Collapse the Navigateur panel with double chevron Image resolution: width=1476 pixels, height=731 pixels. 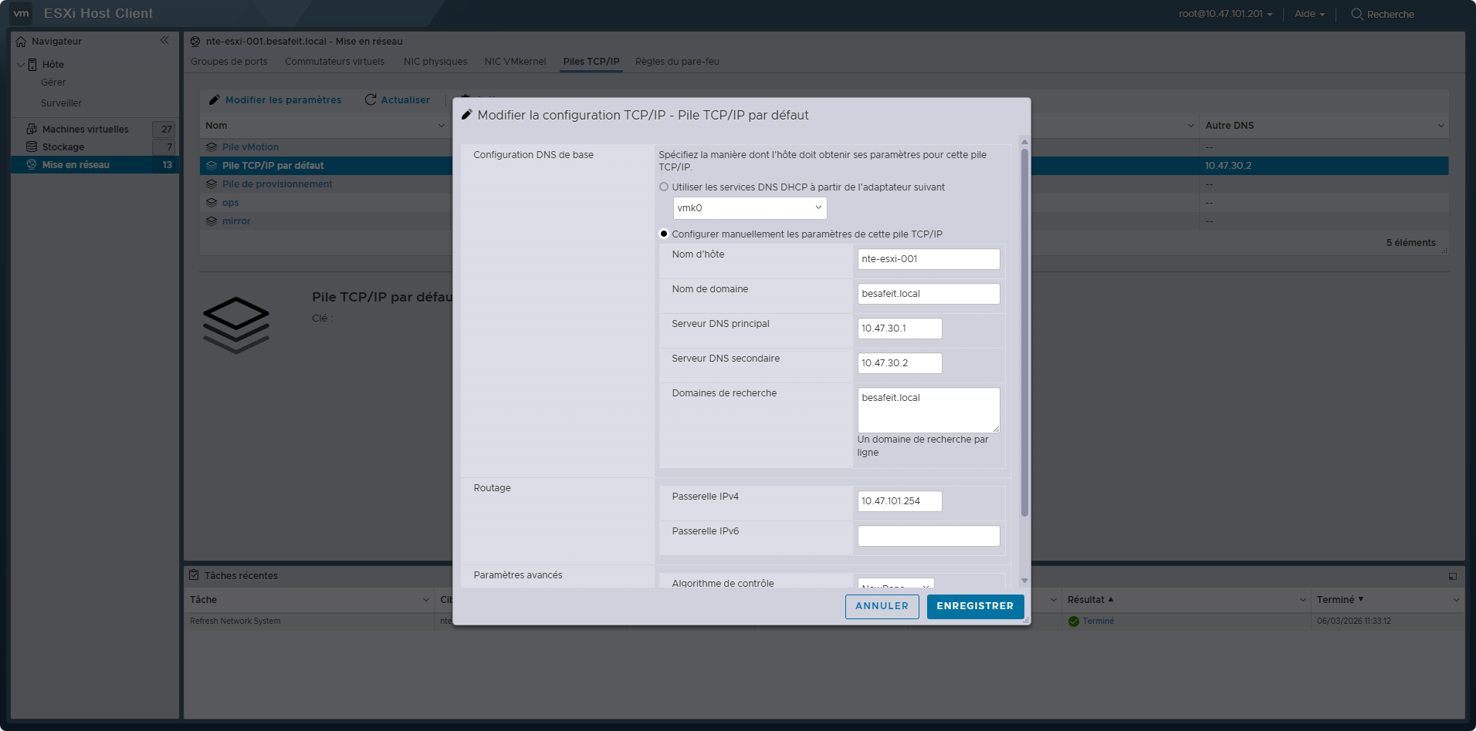164,40
